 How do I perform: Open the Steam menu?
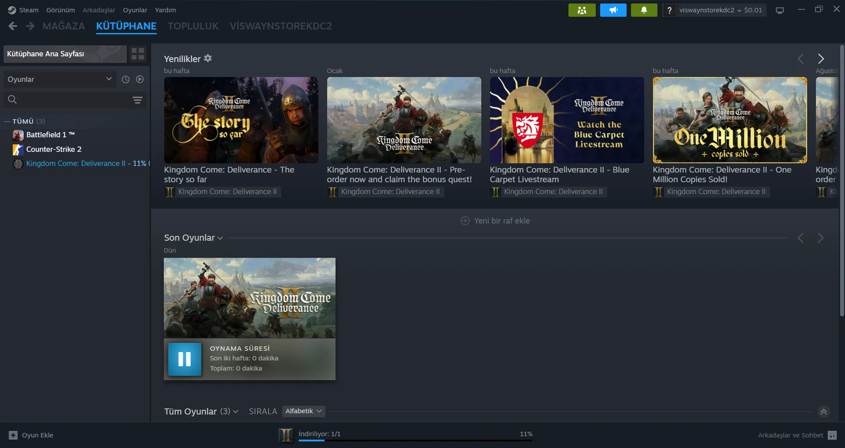pos(29,10)
